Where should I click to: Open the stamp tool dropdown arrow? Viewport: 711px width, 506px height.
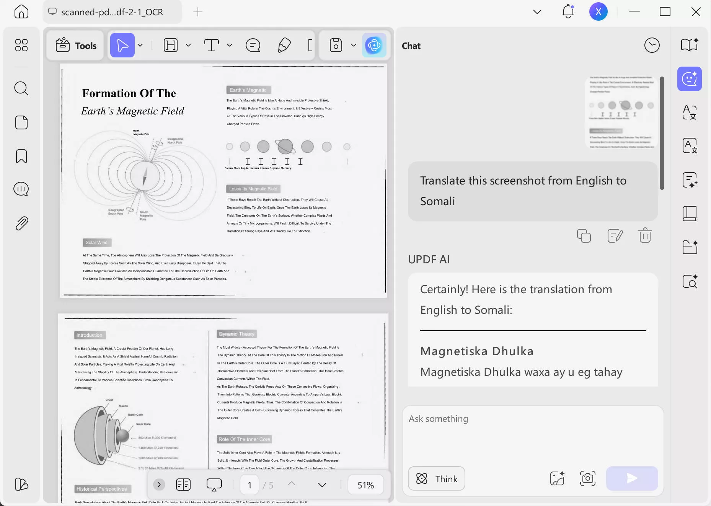coord(354,46)
